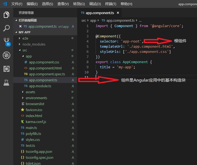The width and height of the screenshot is (197, 165).
Task: Click line number 2 in the gutter
Action: (87, 31)
